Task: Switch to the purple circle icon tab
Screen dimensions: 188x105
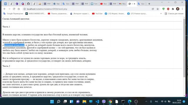Action: click(17, 4)
